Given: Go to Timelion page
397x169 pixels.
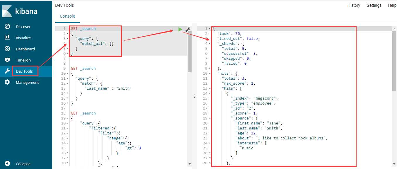Looking at the screenshot, I should (x=23, y=60).
